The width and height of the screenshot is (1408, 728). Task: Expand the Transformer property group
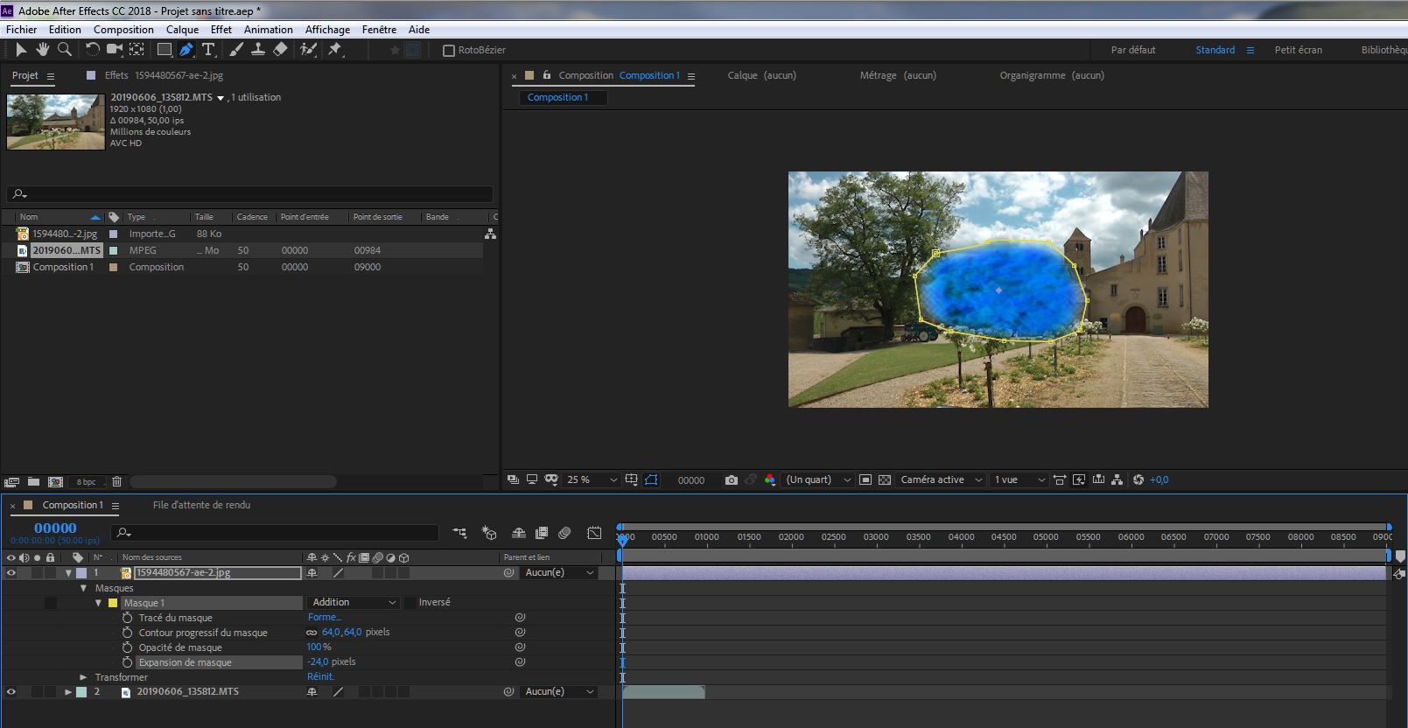pyautogui.click(x=84, y=677)
